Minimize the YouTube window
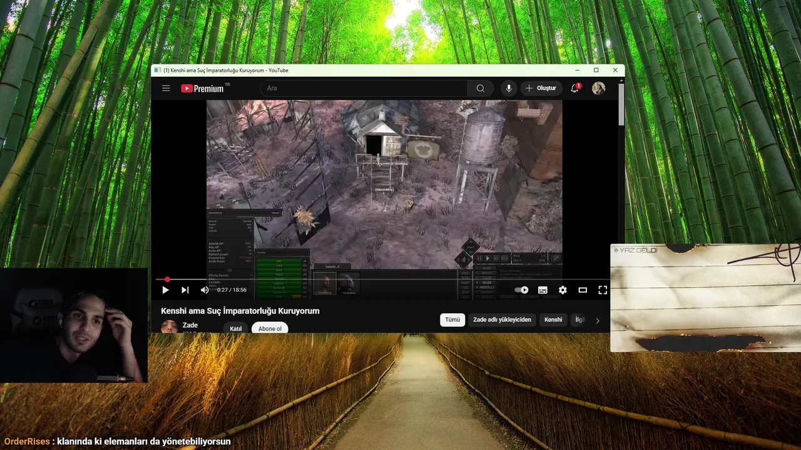Image resolution: width=801 pixels, height=450 pixels. (577, 70)
